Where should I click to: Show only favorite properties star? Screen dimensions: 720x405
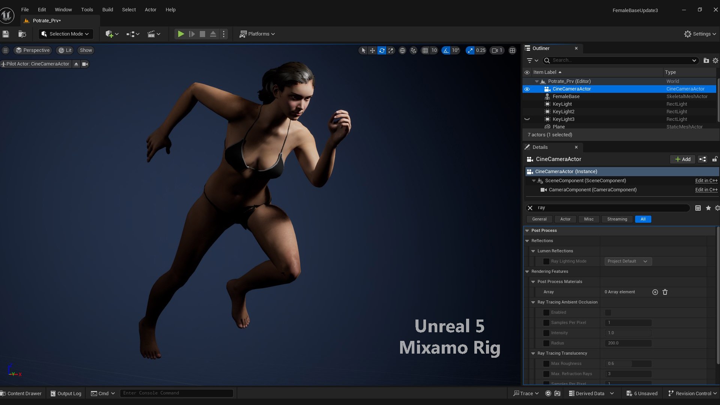(708, 208)
